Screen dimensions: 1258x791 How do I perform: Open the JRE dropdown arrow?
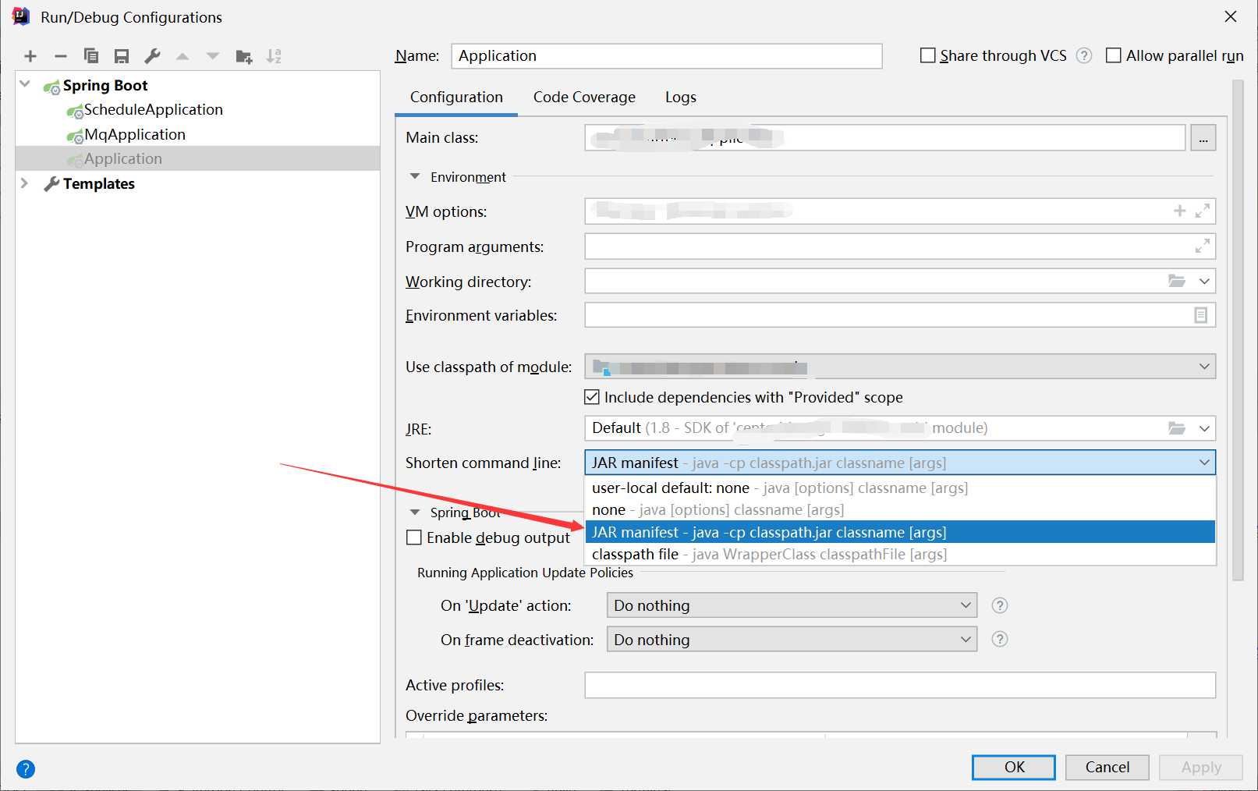pos(1204,428)
